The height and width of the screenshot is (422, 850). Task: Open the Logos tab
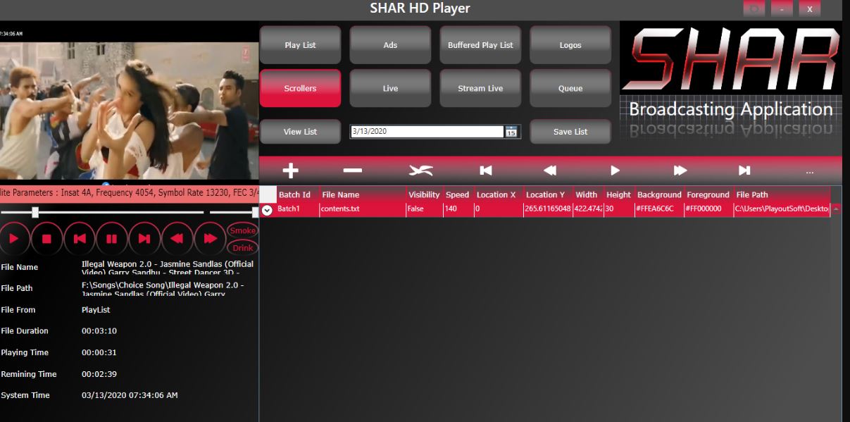[570, 45]
